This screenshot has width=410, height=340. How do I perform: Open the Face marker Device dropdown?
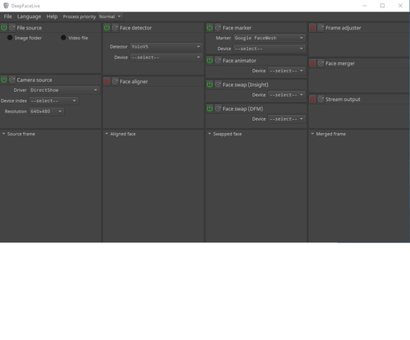pos(269,48)
